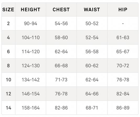The image size is (140, 117).
Task: Click the WAIST column header
Action: pyautogui.click(x=92, y=9)
